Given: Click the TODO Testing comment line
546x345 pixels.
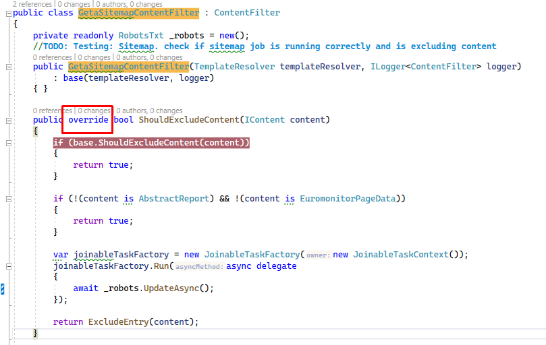Looking at the screenshot, I should click(265, 46).
